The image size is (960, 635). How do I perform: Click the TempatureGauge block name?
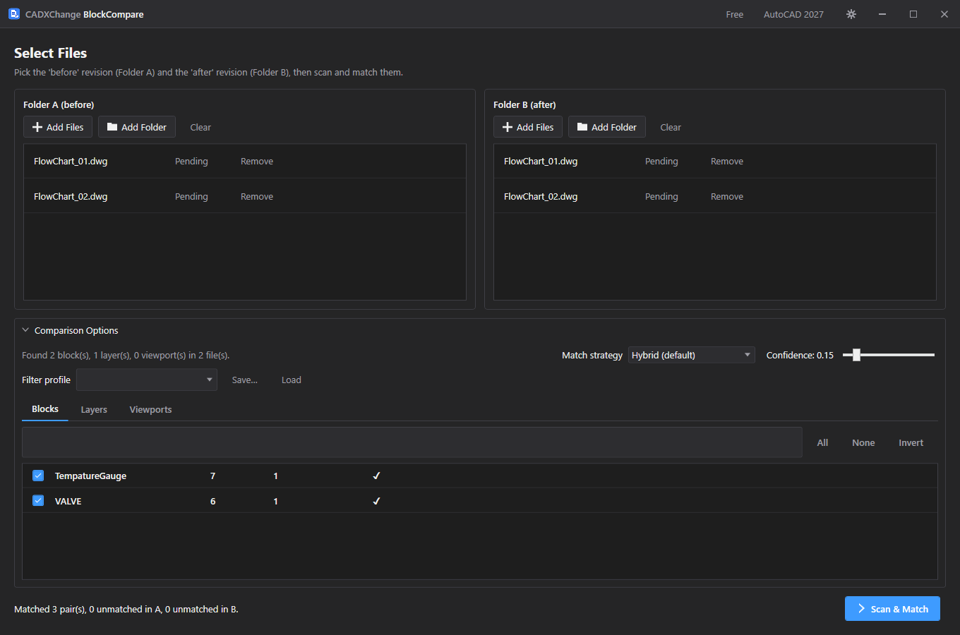[90, 476]
